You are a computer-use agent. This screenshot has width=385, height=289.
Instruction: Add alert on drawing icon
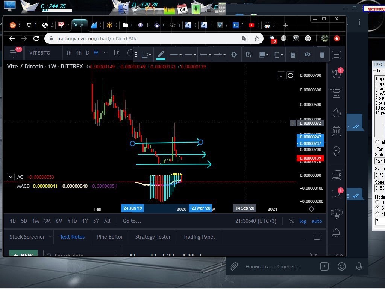click(x=249, y=55)
